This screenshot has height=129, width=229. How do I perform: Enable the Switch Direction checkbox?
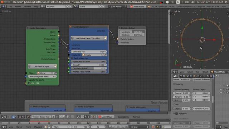tap(72, 58)
